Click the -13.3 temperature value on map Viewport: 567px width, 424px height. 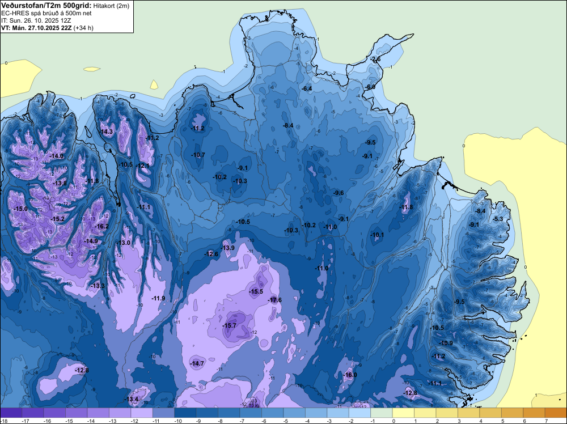point(98,286)
